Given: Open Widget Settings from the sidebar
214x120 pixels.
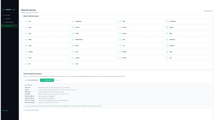Looking at the screenshot, I should coord(10,22).
